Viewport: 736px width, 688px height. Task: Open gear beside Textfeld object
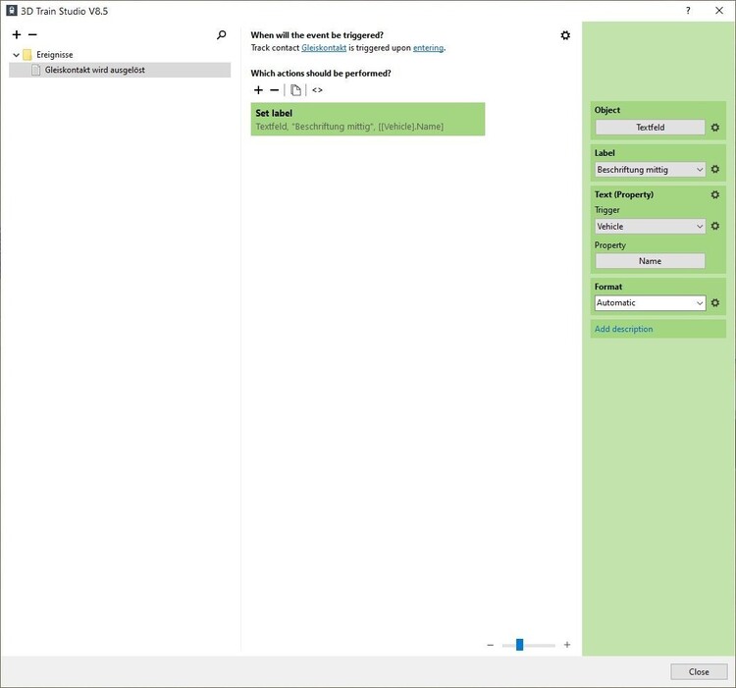pyautogui.click(x=714, y=128)
